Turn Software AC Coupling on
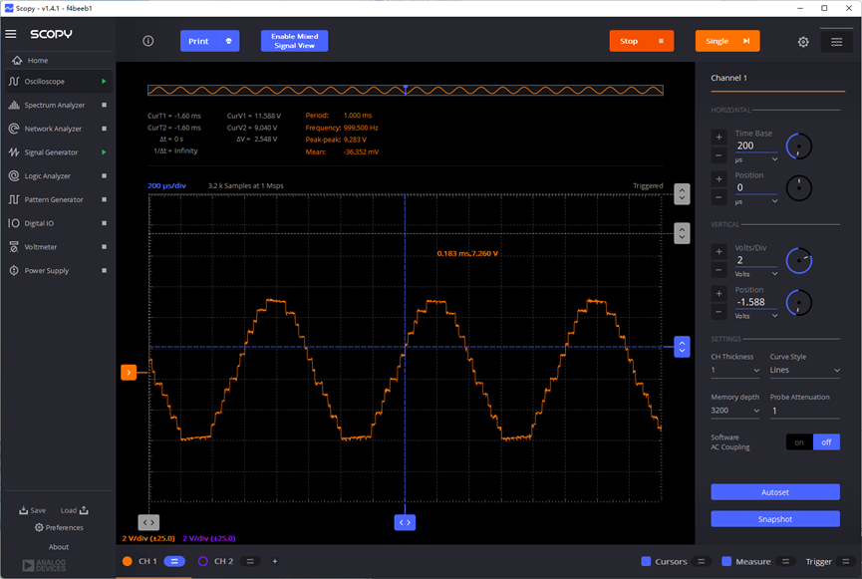 point(799,442)
